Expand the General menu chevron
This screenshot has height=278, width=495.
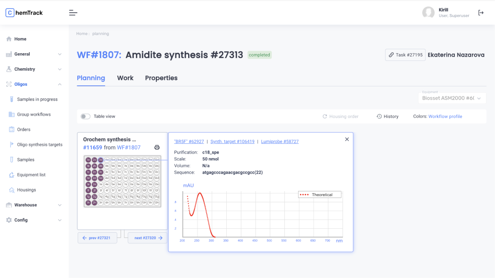(x=60, y=54)
